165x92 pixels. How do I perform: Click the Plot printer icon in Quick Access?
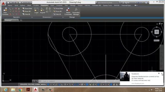(20, 3)
